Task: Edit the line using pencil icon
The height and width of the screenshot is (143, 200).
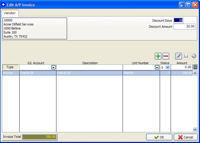Action: [x=178, y=56]
